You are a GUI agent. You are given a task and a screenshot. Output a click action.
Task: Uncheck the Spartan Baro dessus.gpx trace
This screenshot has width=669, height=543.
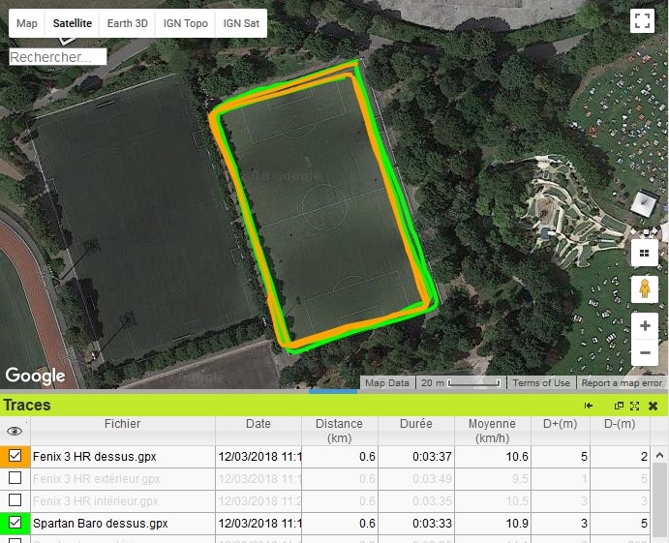coord(15,523)
